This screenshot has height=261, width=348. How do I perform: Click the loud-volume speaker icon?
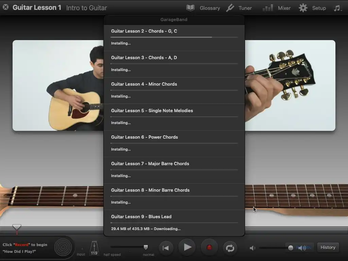(x=302, y=248)
